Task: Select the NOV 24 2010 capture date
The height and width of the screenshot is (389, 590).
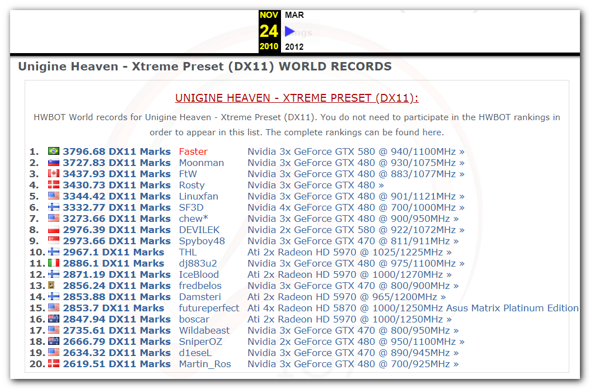Action: 269,31
